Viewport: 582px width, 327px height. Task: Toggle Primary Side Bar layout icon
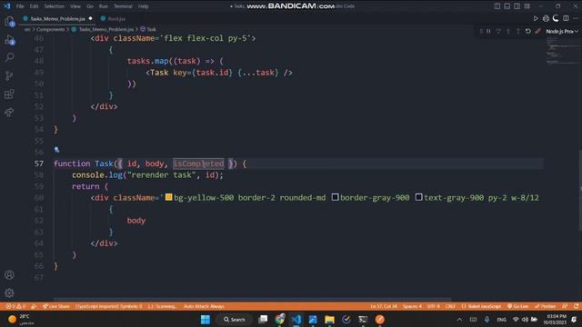497,6
